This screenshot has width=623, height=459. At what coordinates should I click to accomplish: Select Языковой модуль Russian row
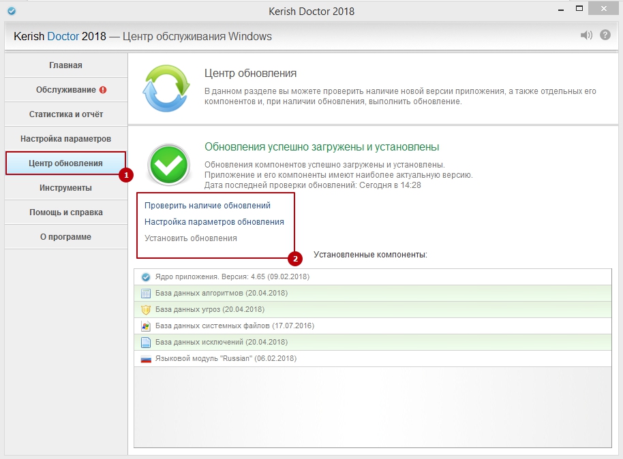pos(373,358)
